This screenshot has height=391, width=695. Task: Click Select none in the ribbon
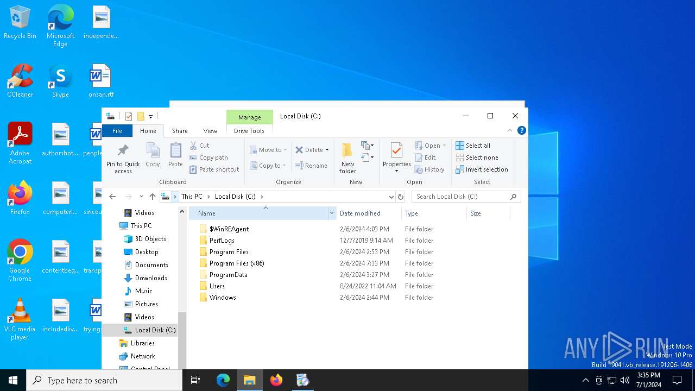pos(477,157)
